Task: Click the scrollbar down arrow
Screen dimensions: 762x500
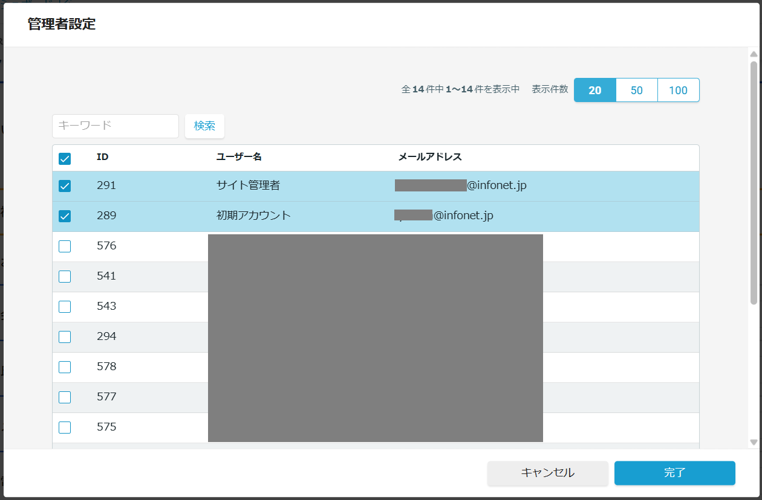Action: click(754, 442)
